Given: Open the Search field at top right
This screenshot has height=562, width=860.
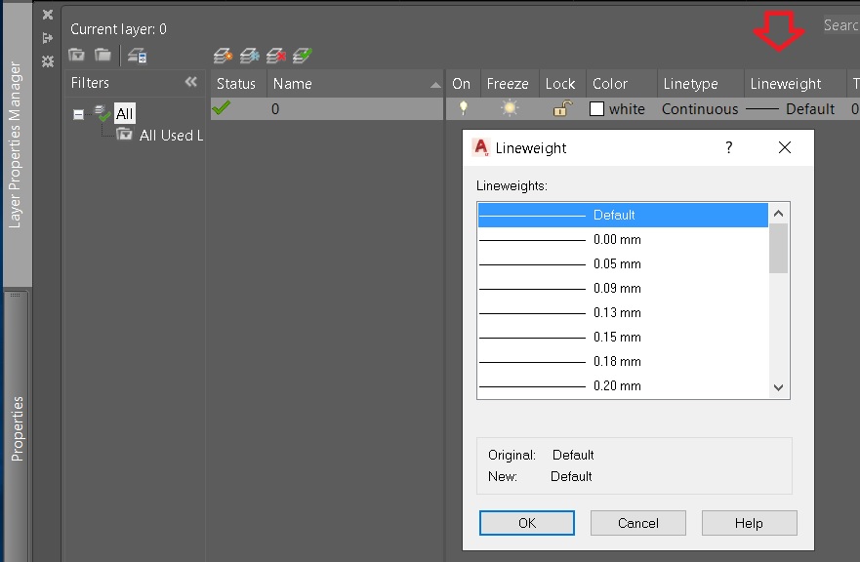Looking at the screenshot, I should (840, 24).
